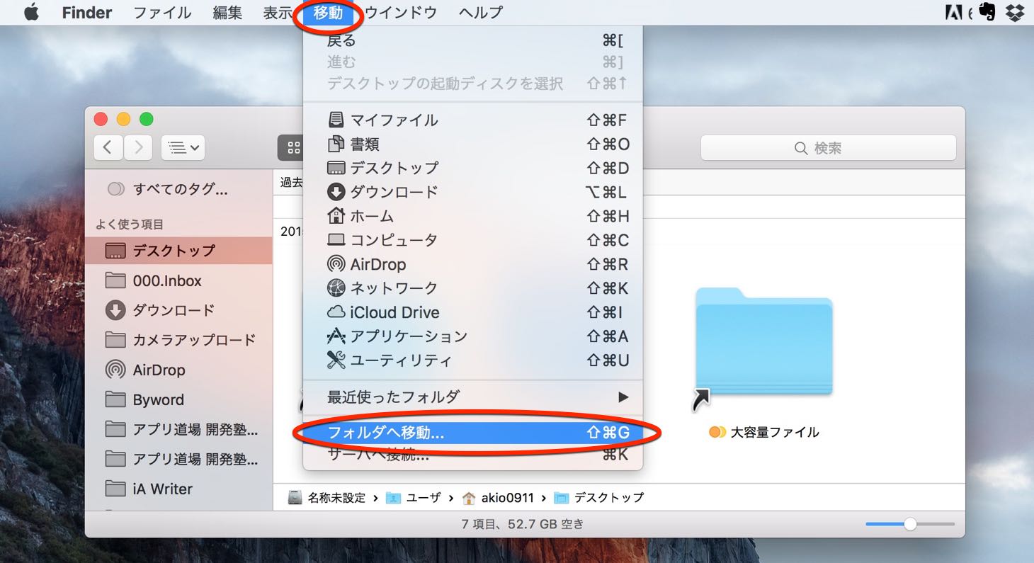Open the ウインドウ menu

coord(401,13)
